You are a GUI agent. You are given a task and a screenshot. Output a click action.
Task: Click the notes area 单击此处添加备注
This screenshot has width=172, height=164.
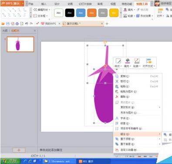tap(51, 150)
